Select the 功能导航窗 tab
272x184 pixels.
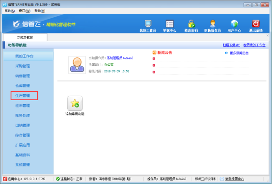[25, 37]
